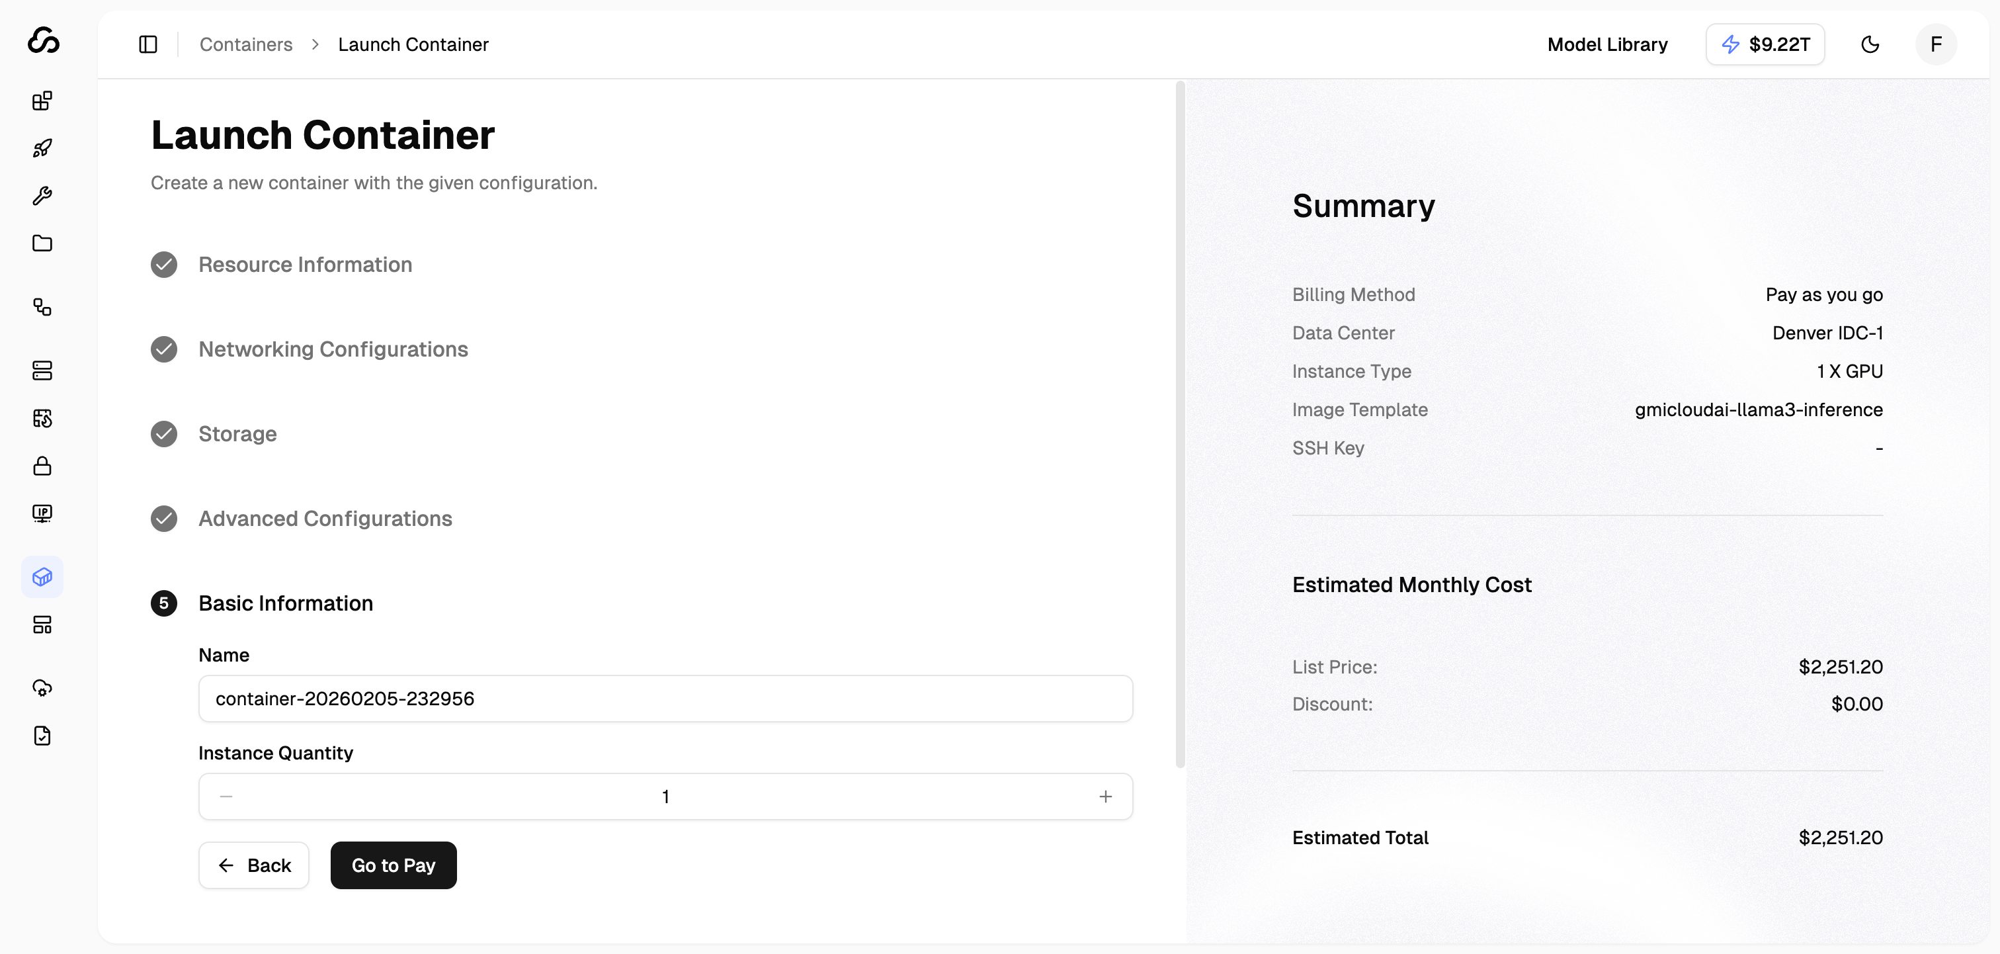Collapse the sidebar with the panel toggle icon
Screen dimensions: 2000x954
click(x=148, y=44)
